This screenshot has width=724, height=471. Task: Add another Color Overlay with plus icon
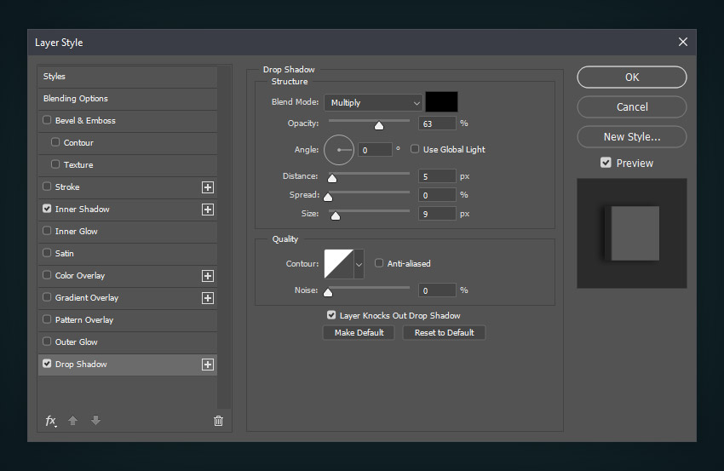[x=208, y=276]
